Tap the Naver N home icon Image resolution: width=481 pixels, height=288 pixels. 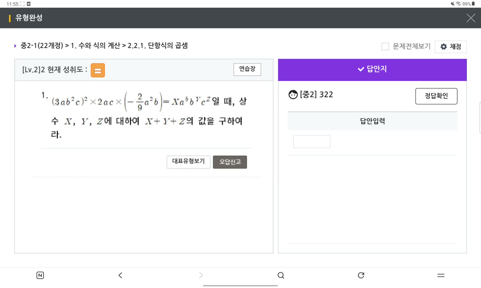pyautogui.click(x=40, y=275)
